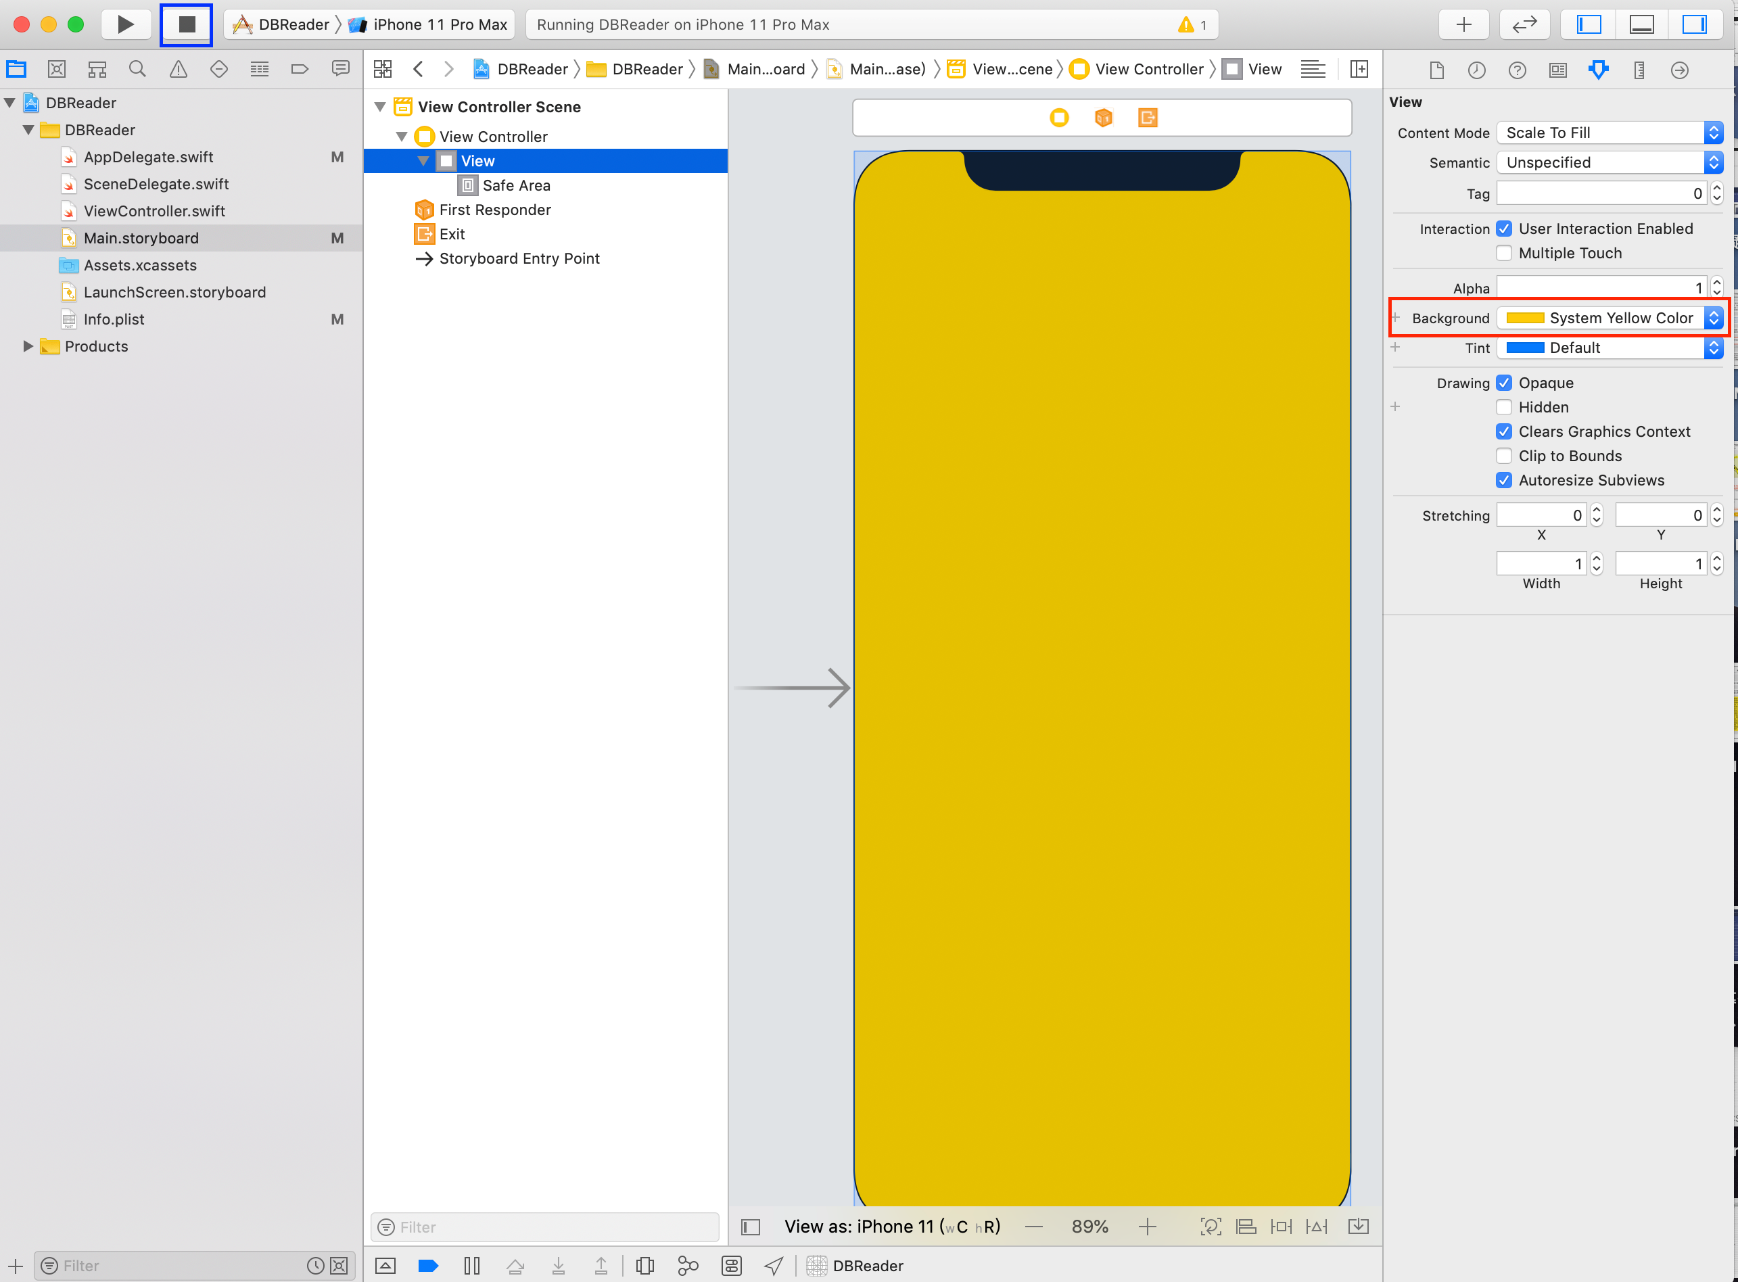
Task: Click the View Controller dock icon above the scene
Action: 1059,117
